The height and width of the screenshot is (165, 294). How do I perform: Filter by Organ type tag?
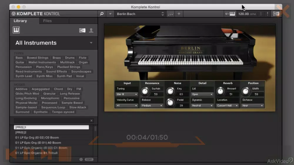point(83,62)
